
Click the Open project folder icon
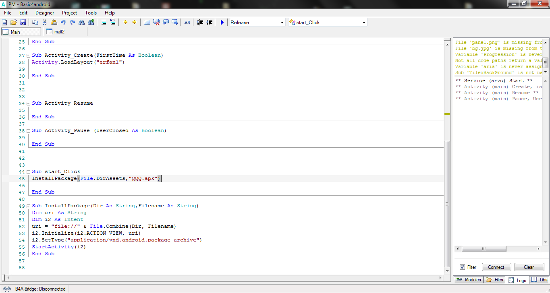pyautogui.click(x=14, y=23)
